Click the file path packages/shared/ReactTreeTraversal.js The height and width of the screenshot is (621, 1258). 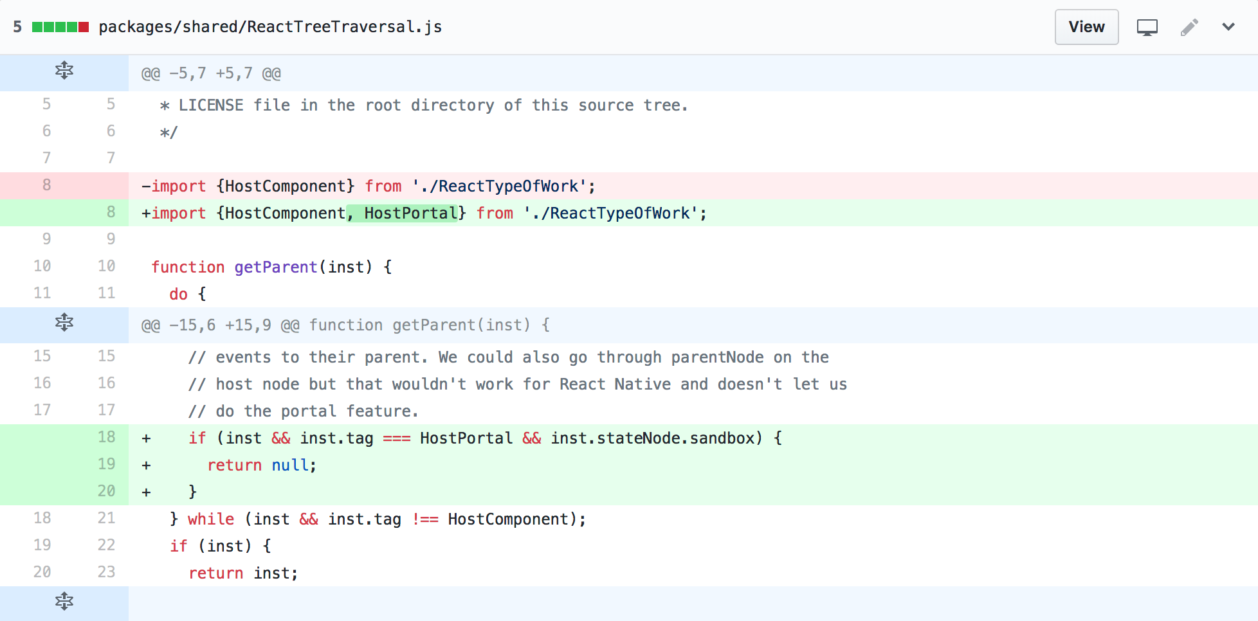pos(270,27)
